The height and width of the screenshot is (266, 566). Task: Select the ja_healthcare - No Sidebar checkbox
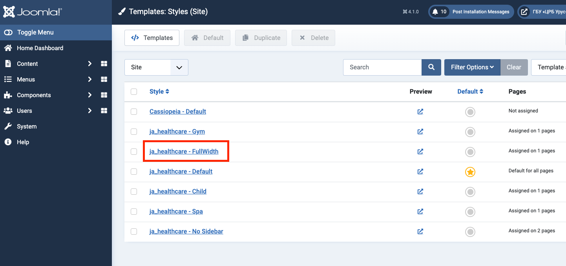pos(134,232)
